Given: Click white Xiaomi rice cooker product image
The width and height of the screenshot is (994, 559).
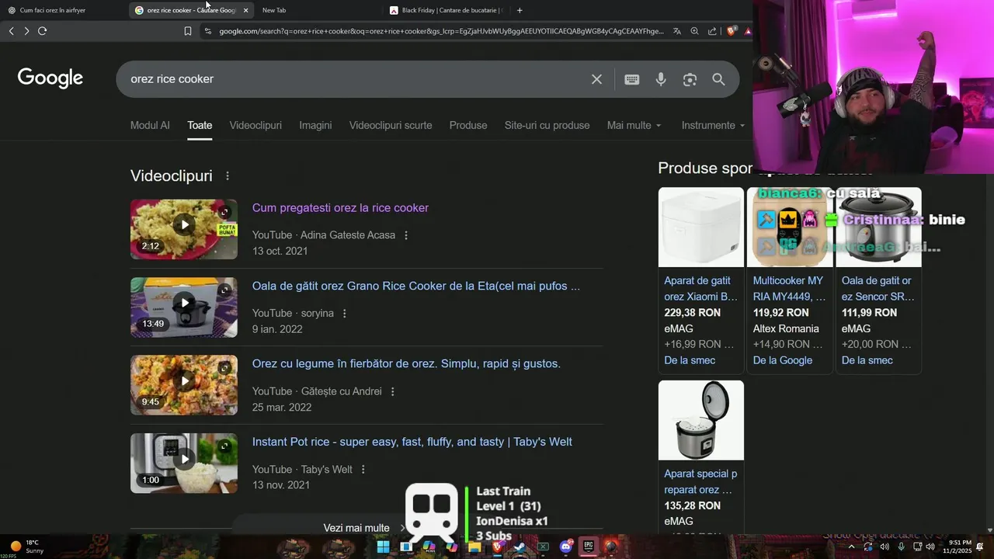Looking at the screenshot, I should click(701, 227).
